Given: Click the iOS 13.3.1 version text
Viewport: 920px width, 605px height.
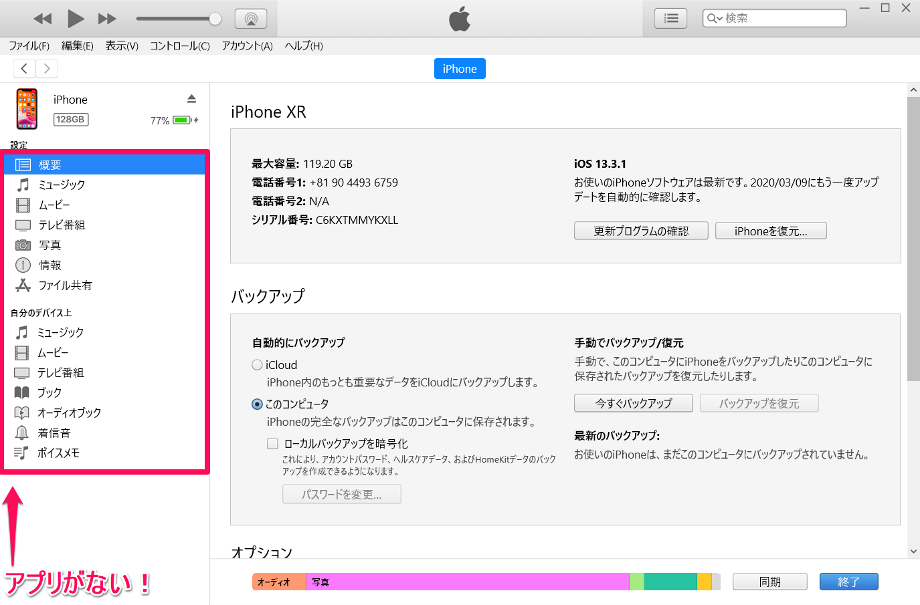Looking at the screenshot, I should [600, 164].
